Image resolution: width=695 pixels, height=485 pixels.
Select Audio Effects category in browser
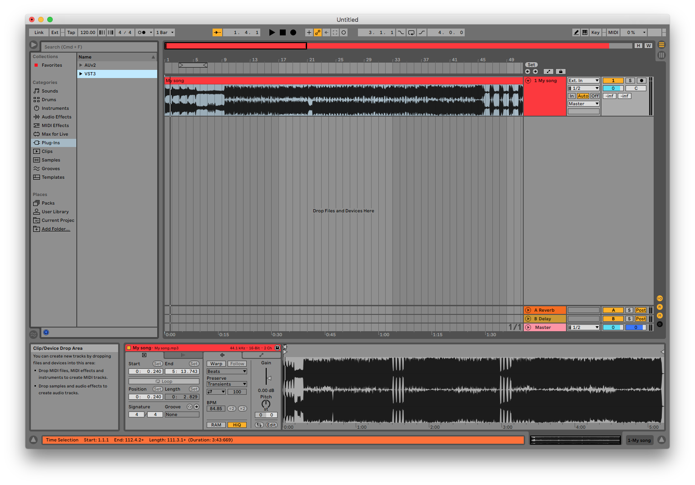coord(56,117)
